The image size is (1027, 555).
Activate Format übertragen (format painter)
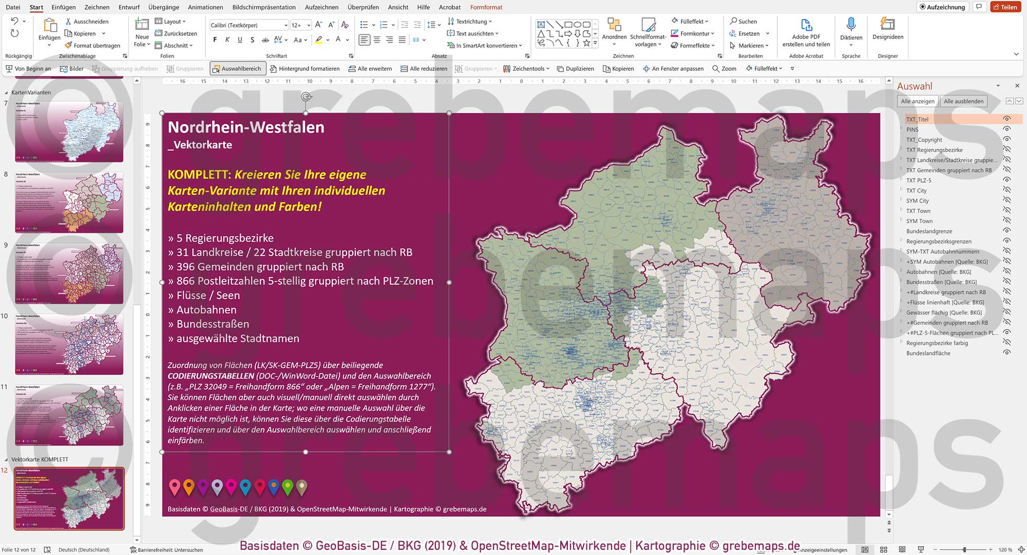[x=69, y=45]
